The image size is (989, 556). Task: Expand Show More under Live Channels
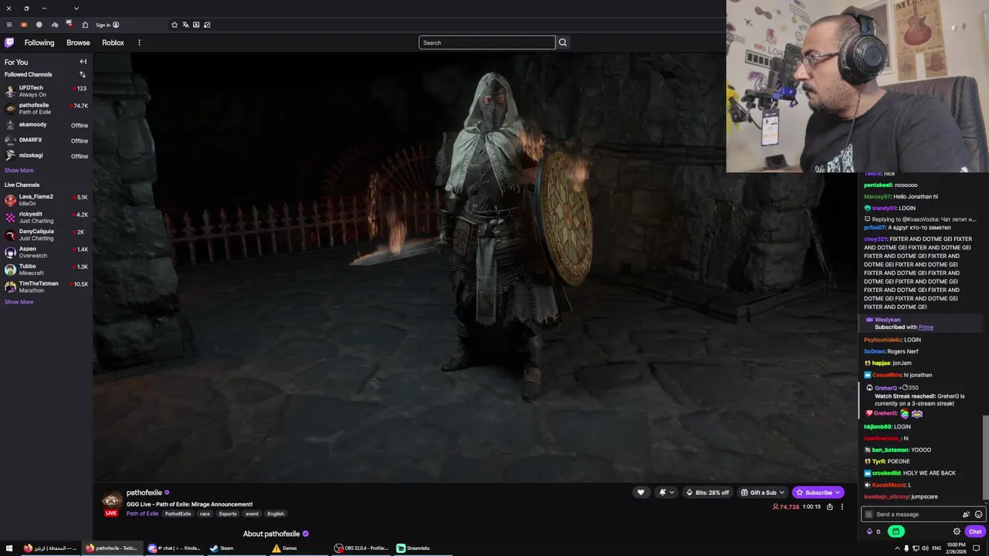(x=19, y=302)
